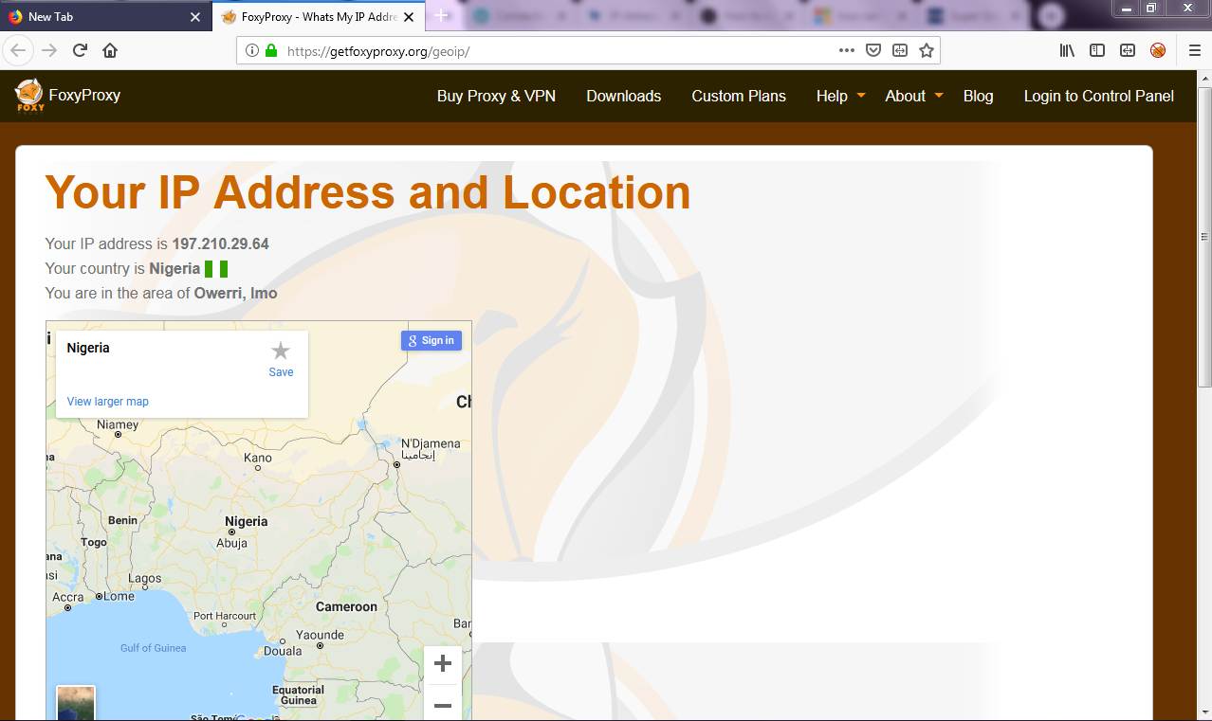Click the FoxyProxy fox logo on the page
This screenshot has width=1212, height=721.
pos(29,95)
